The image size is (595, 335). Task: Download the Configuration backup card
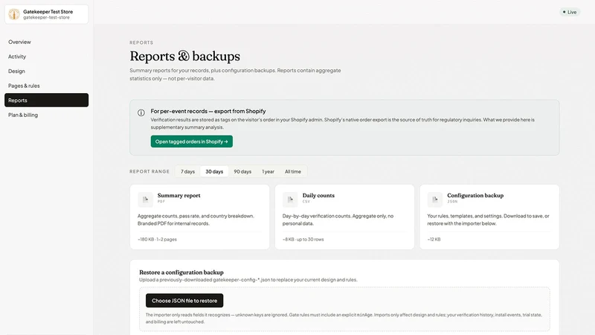(x=489, y=217)
